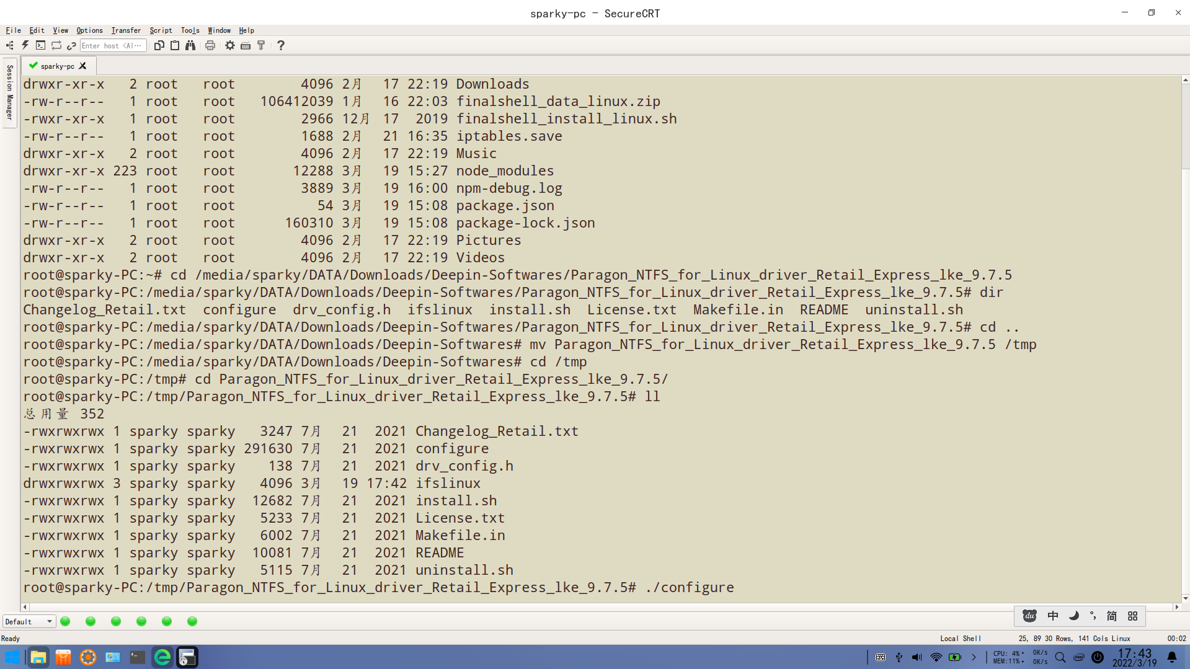Screen dimensions: 1190x669
Task: Open Find with the binoculars icon
Action: coord(190,45)
